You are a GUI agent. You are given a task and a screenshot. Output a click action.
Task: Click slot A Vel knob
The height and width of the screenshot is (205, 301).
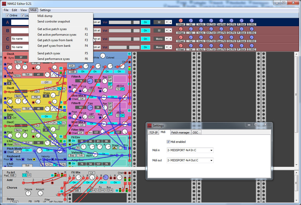[191, 21]
